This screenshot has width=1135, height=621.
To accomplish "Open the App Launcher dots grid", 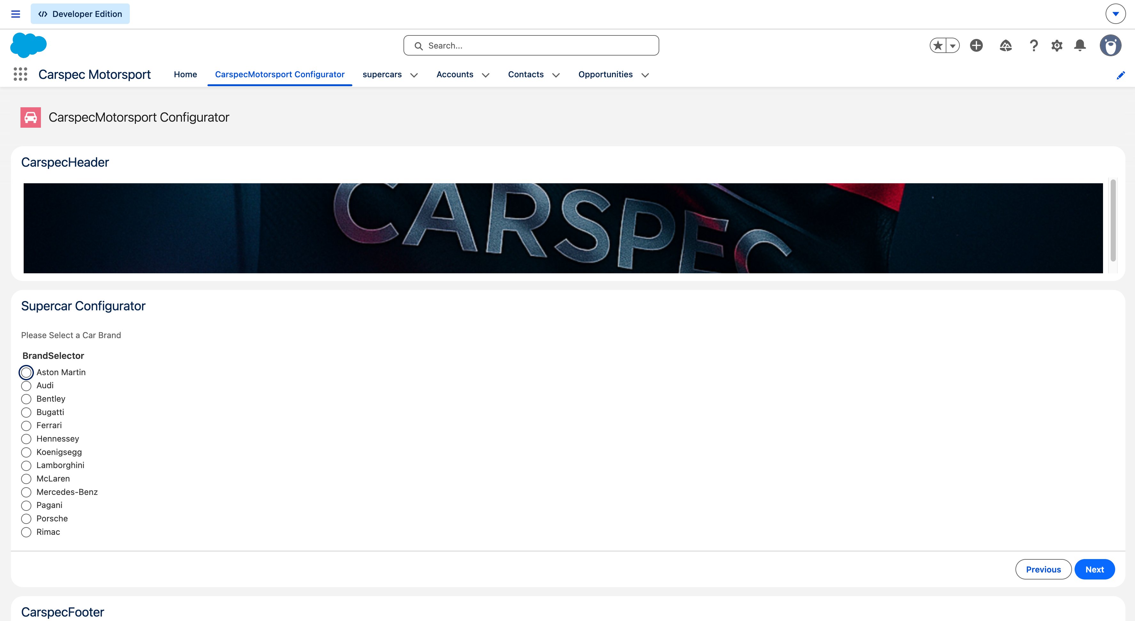I will (20, 74).
